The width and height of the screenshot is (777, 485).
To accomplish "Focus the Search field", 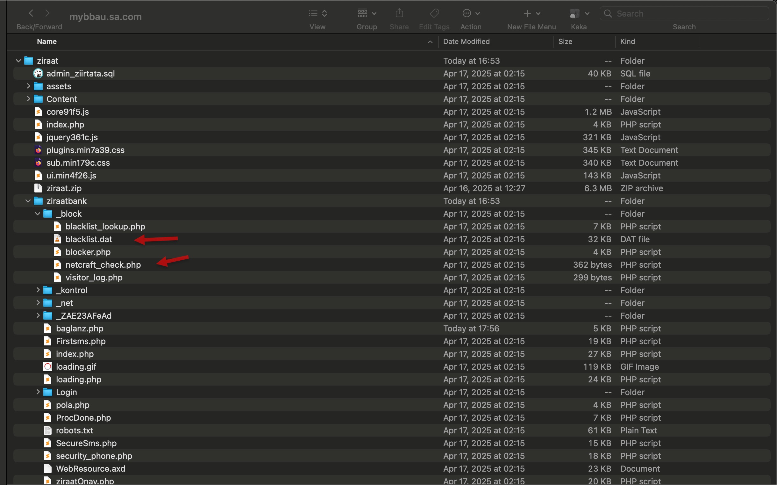I will tap(684, 13).
